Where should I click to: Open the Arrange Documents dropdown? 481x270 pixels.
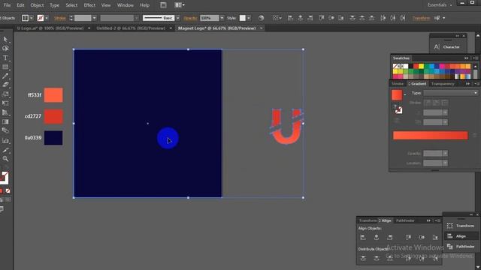tap(180, 5)
